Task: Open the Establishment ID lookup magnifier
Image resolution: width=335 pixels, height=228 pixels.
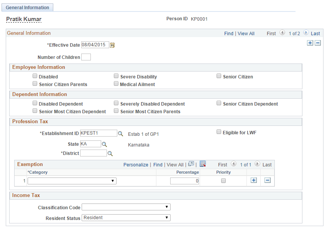Action: pos(121,133)
